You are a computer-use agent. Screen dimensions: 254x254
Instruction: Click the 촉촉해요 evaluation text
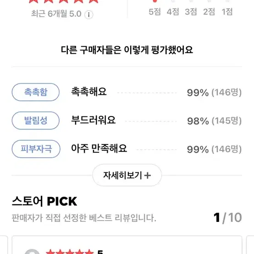tap(89, 92)
